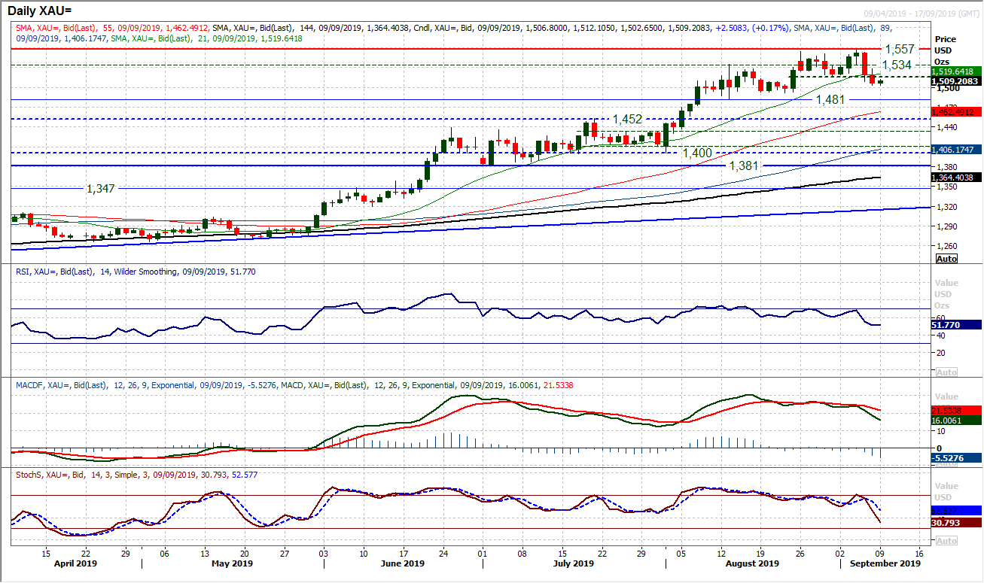Click the June 2019 month label
This screenshot has width=984, height=583.
coord(403,563)
